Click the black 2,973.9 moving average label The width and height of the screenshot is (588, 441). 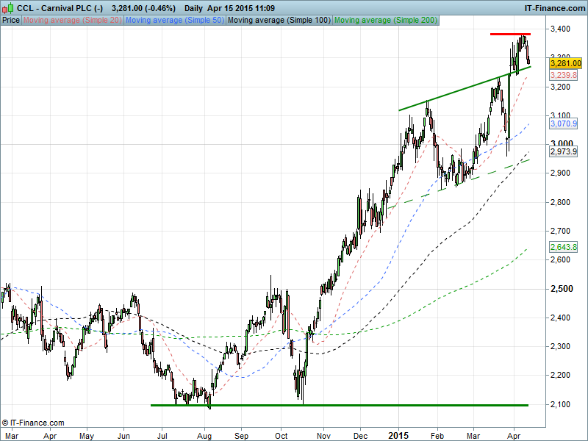[x=563, y=151]
